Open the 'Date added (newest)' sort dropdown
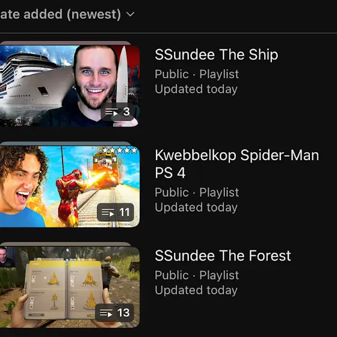The image size is (337, 337). point(67,14)
